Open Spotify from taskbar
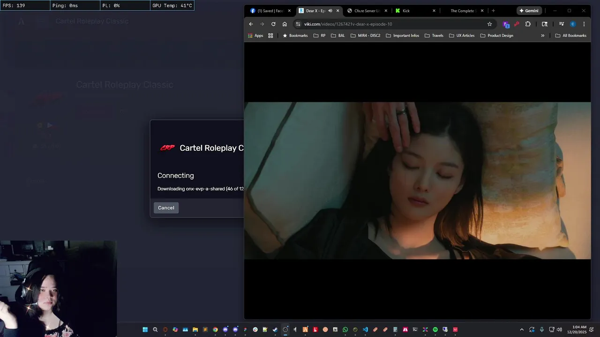Viewport: 600px width, 337px height. point(435,330)
